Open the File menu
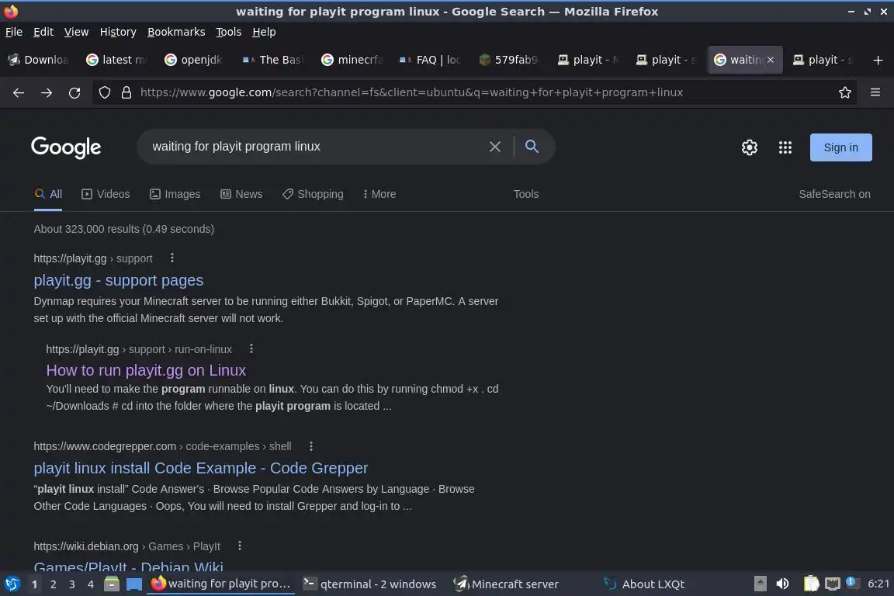Screen dimensions: 894x596 14,32
